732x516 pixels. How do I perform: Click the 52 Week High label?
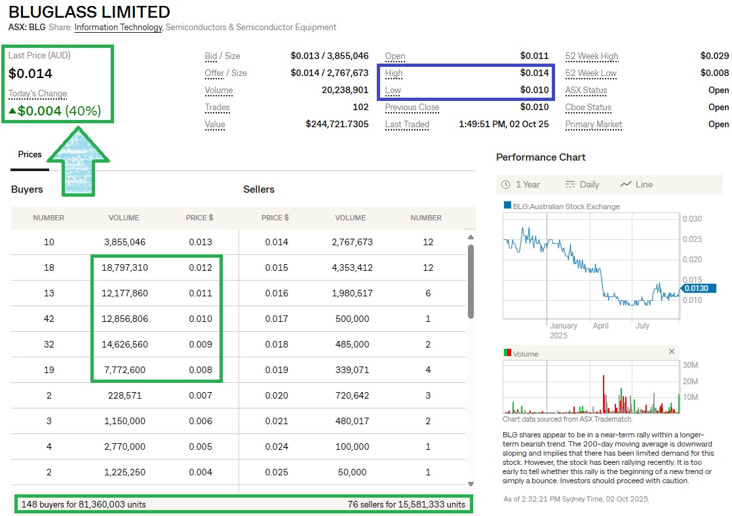[591, 56]
